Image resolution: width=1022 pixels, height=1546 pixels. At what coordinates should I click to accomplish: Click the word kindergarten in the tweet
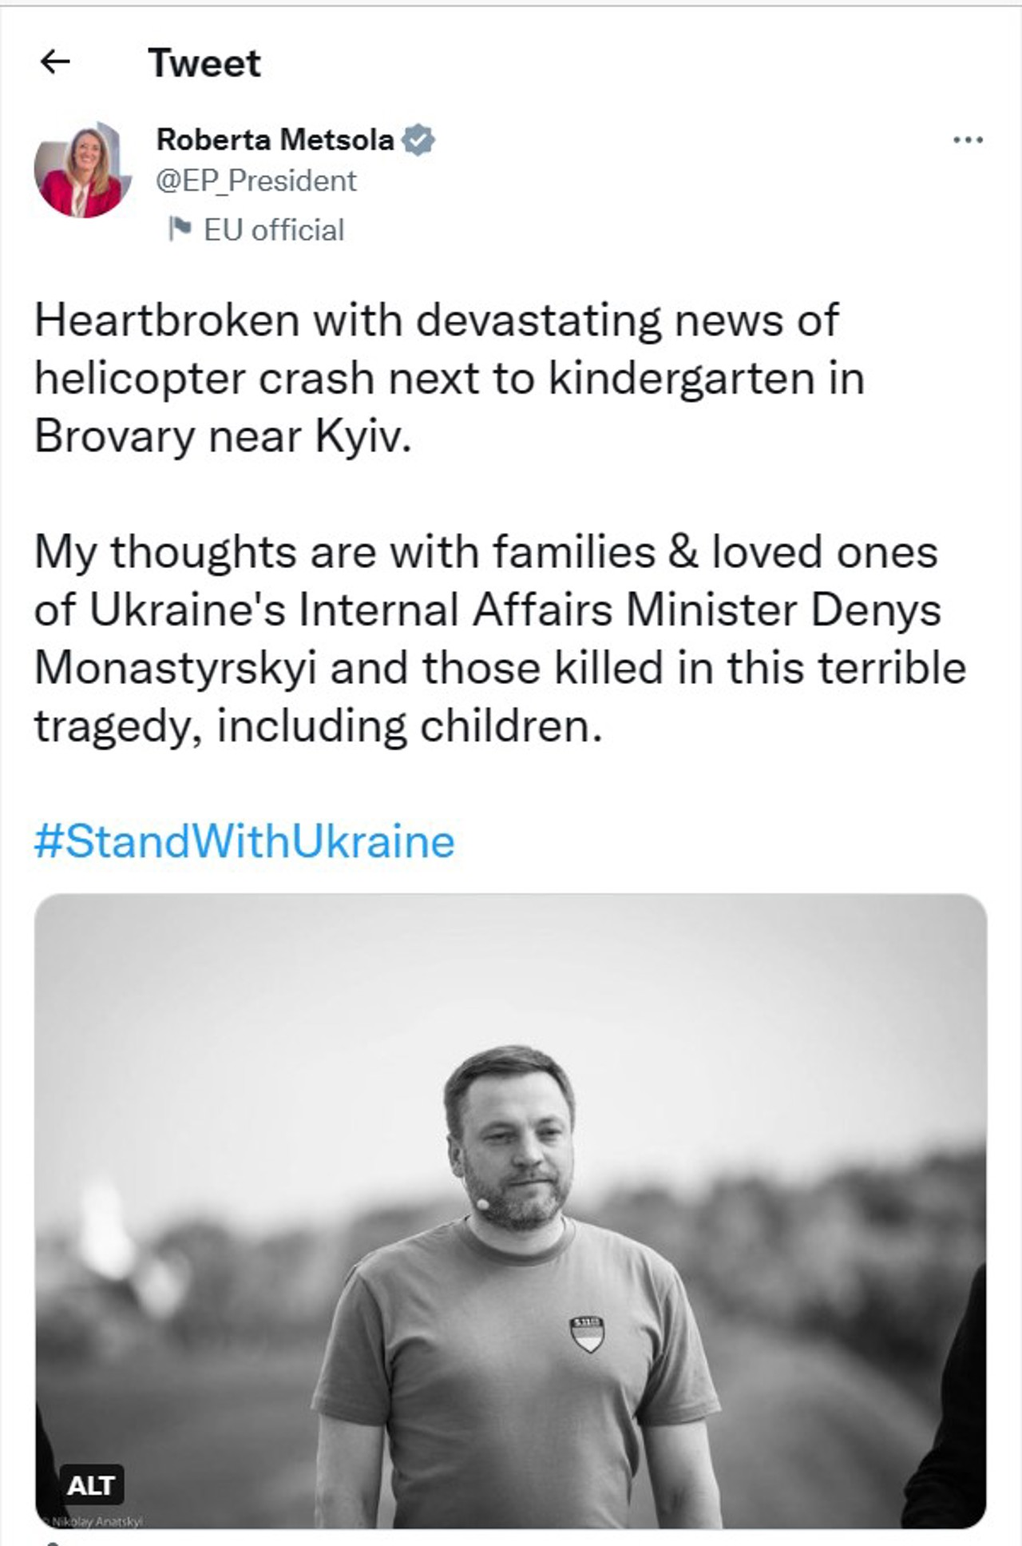click(682, 379)
